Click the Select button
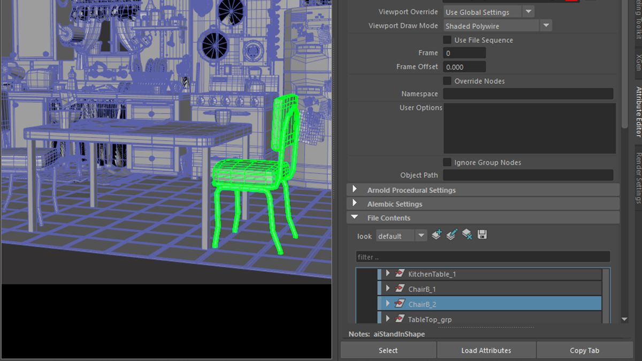This screenshot has height=361, width=642. click(x=388, y=350)
